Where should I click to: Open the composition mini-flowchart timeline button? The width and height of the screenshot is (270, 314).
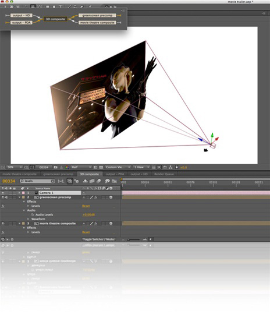point(61,181)
